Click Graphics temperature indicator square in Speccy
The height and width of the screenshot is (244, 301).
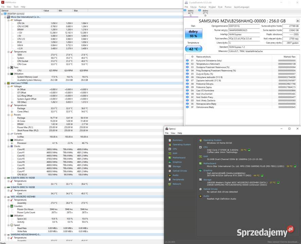pos(262,176)
